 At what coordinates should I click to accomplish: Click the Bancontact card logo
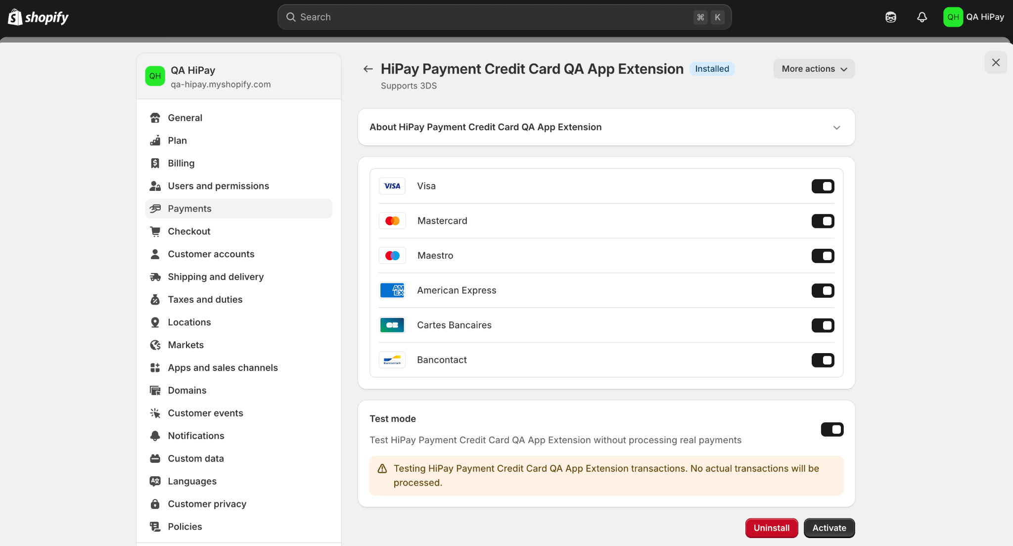[x=392, y=360]
